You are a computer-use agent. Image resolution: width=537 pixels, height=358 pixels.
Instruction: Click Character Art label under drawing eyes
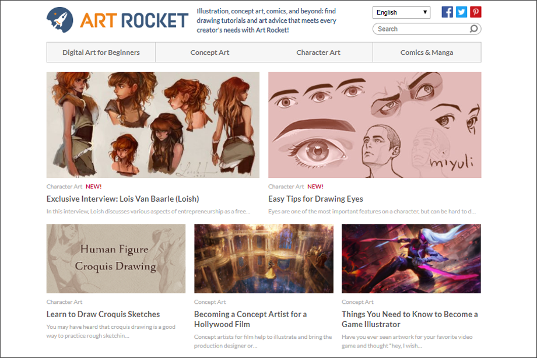coord(286,187)
